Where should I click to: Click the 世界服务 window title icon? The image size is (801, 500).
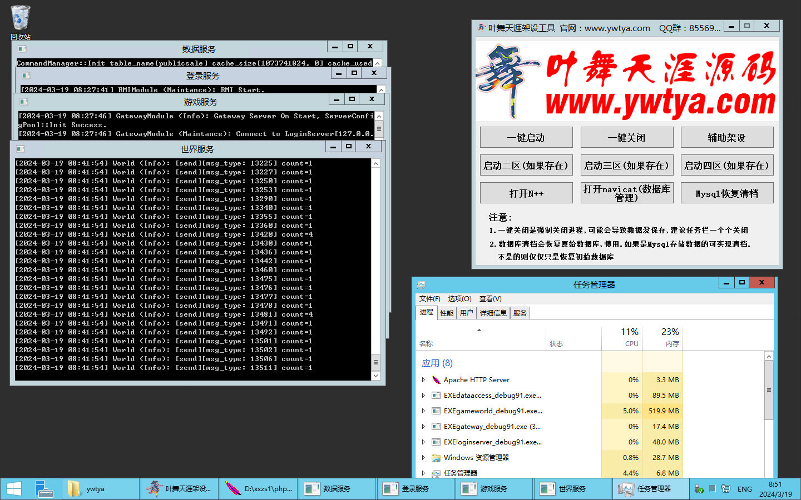[21, 149]
